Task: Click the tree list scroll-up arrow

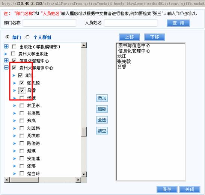Action: tap(84, 45)
